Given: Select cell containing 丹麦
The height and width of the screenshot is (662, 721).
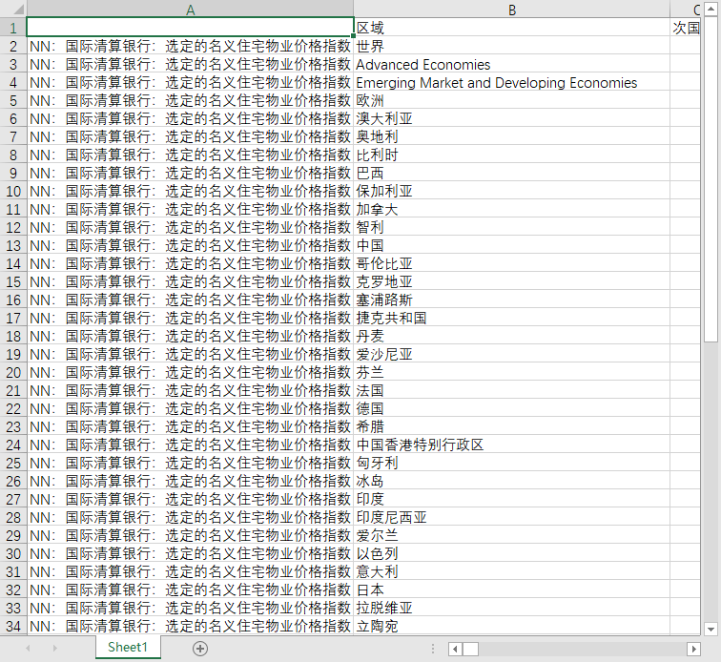Looking at the screenshot, I should pos(512,336).
